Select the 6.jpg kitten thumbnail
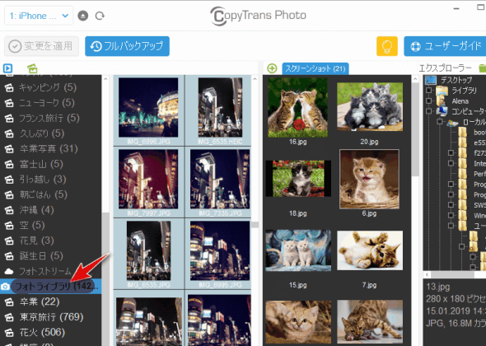Image resolution: width=486 pixels, height=346 pixels. click(370, 180)
